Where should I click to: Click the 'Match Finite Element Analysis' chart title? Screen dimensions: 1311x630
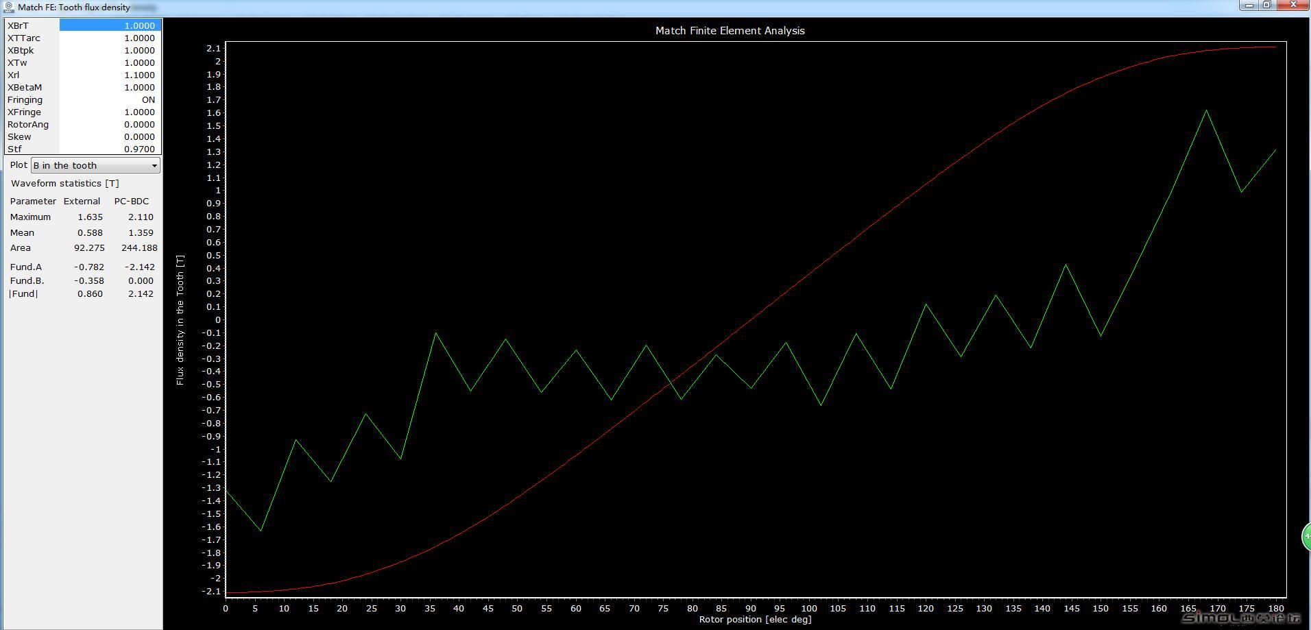pyautogui.click(x=730, y=30)
